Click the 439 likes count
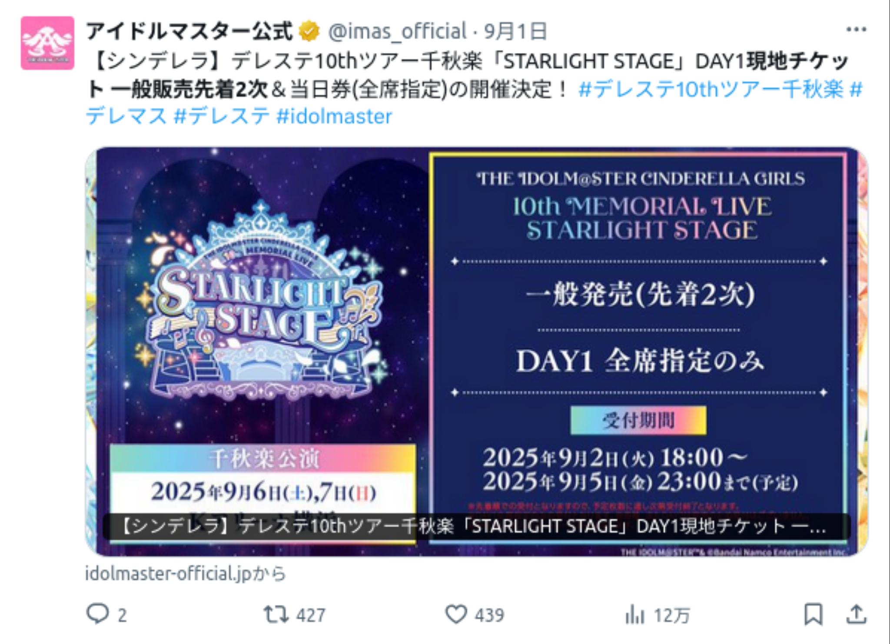This screenshot has height=644, width=890. point(489,615)
